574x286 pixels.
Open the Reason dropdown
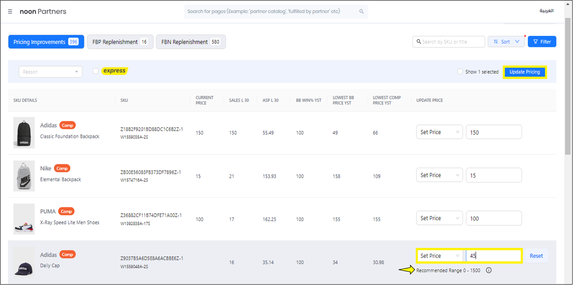(50, 72)
